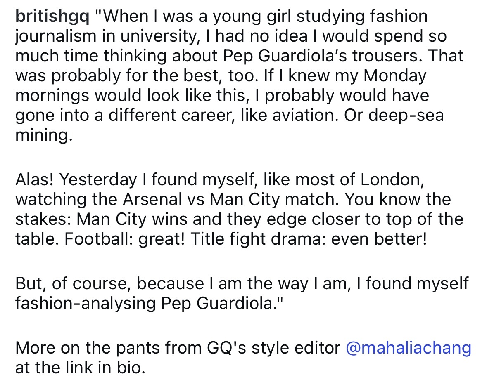Image resolution: width=487 pixels, height=382 pixels.
Task: Click the phrase "most of London"
Action: [x=368, y=180]
